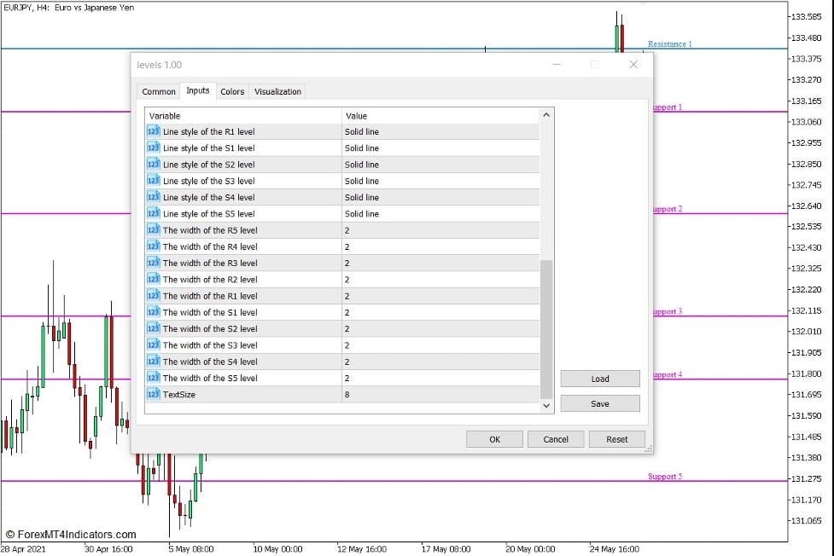Click the 123 icon for Line style of S3 level
Screen dimensions: 834x556
tap(153, 181)
